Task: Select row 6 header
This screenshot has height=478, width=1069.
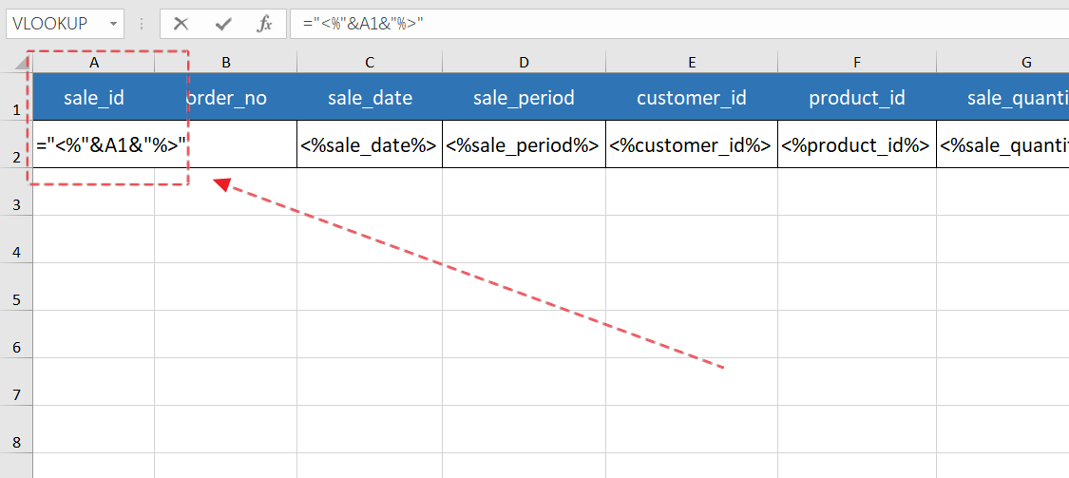Action: click(x=16, y=335)
